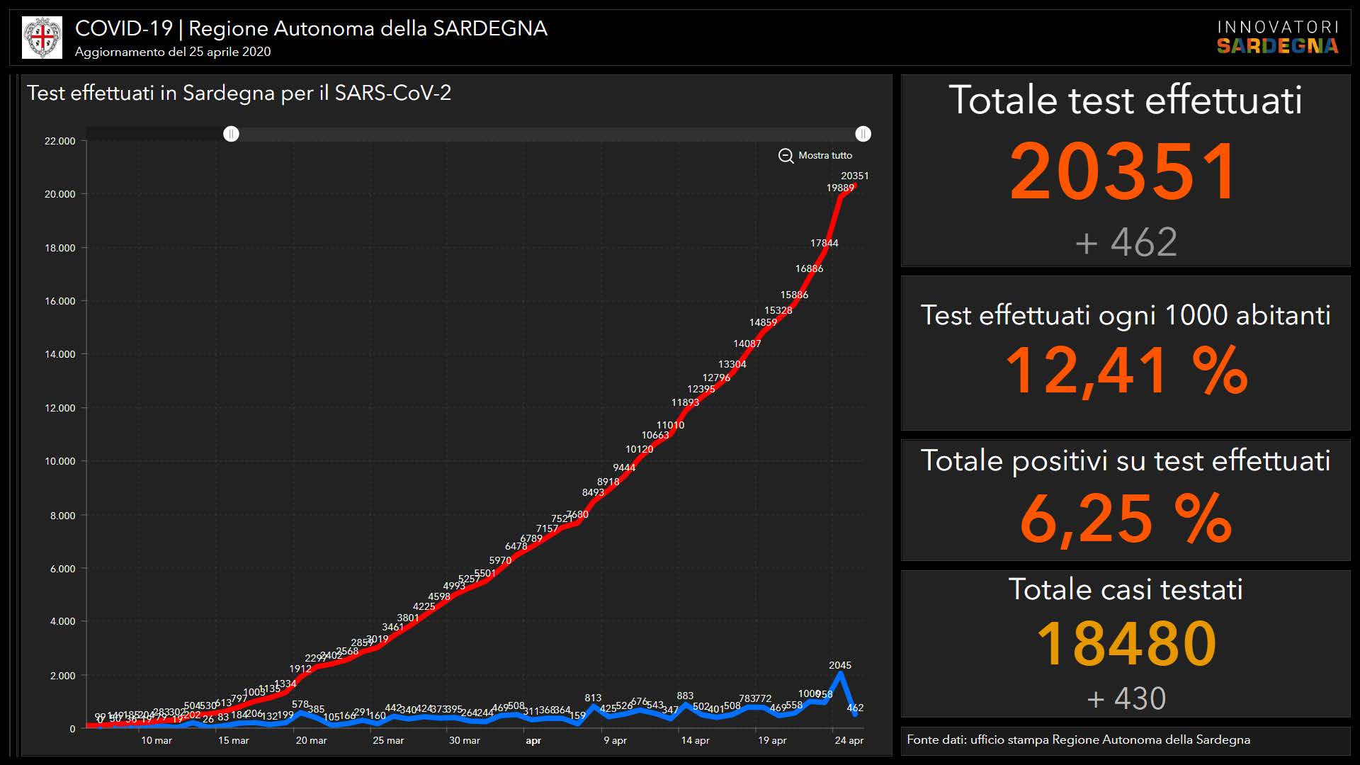Grab the left range slider handle
This screenshot has height=765, width=1360.
231,134
